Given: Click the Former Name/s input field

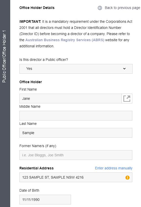Looking at the screenshot, I should click(x=76, y=155).
